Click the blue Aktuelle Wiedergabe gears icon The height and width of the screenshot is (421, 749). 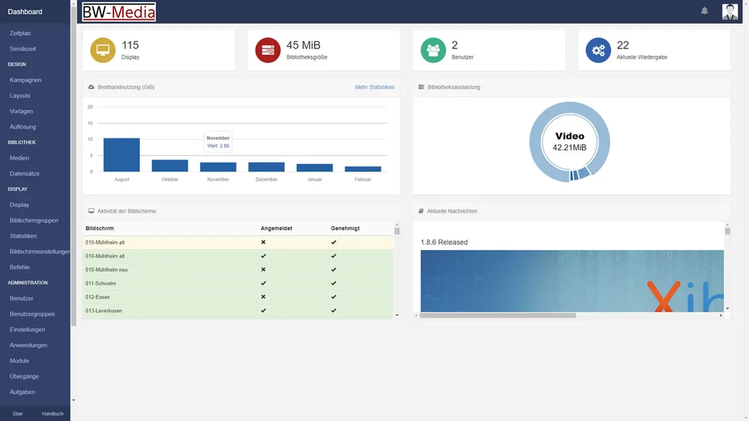coord(598,50)
